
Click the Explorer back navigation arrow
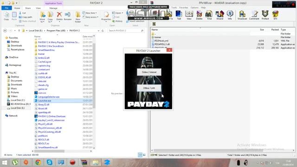[5, 31]
